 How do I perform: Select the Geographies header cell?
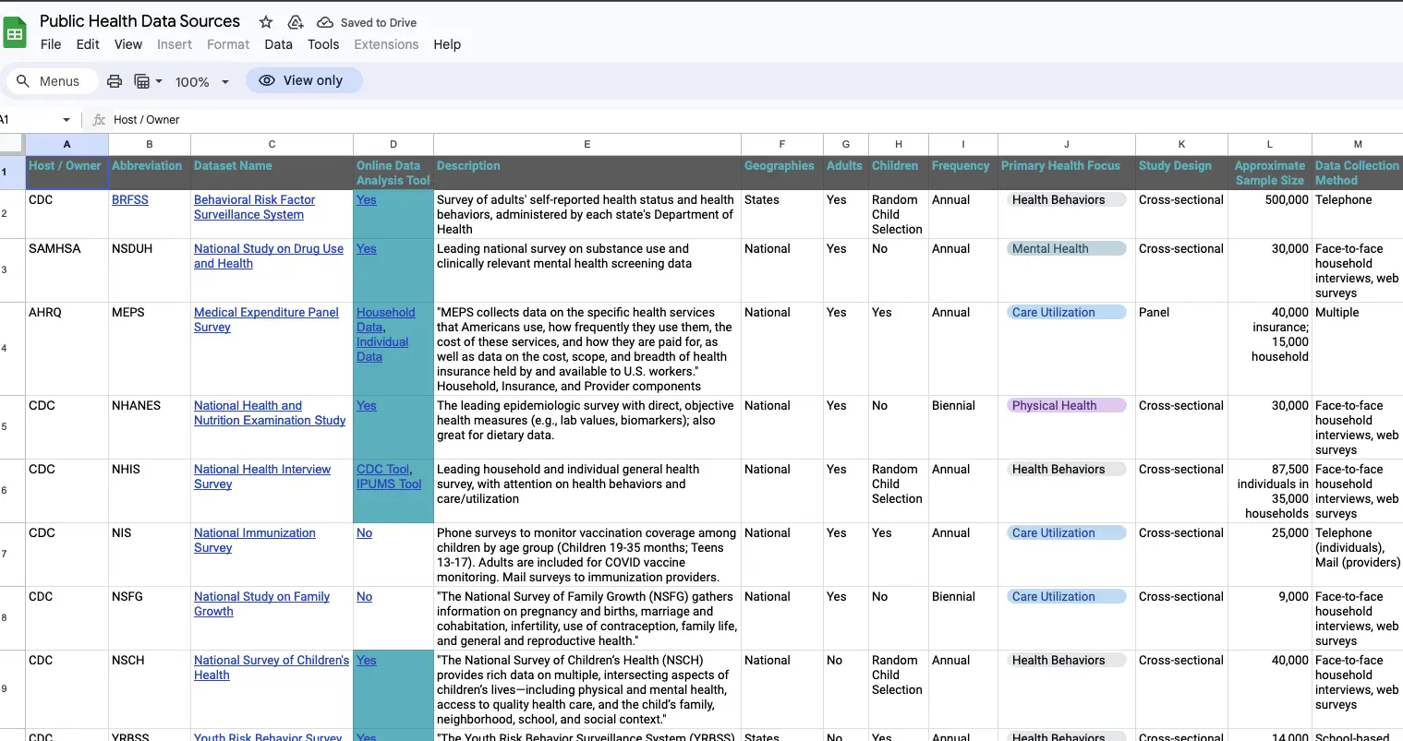click(x=782, y=173)
